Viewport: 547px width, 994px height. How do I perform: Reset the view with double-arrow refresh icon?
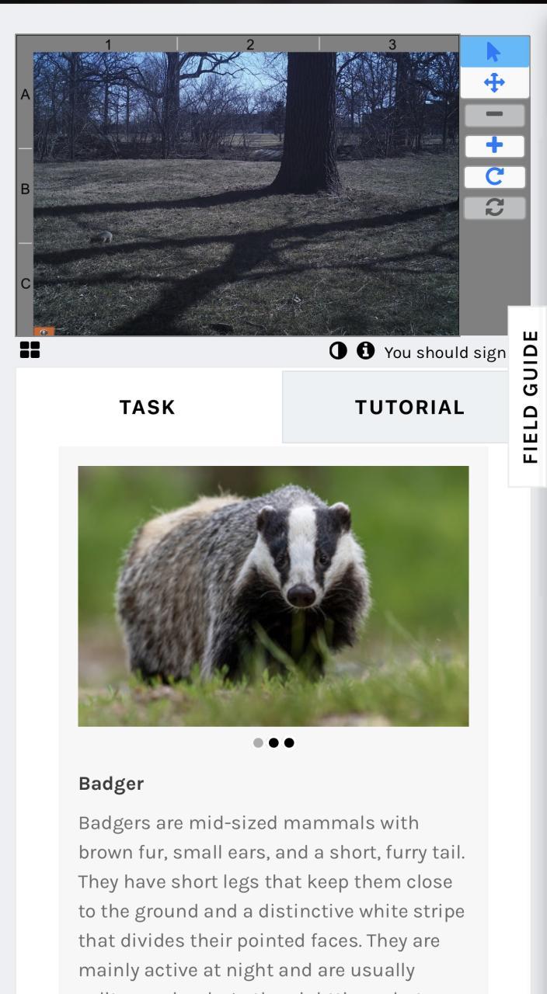pyautogui.click(x=494, y=208)
